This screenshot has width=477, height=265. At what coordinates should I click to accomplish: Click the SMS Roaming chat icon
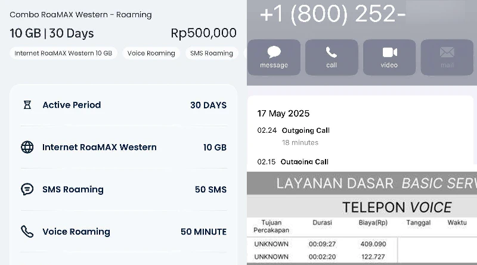[27, 189]
